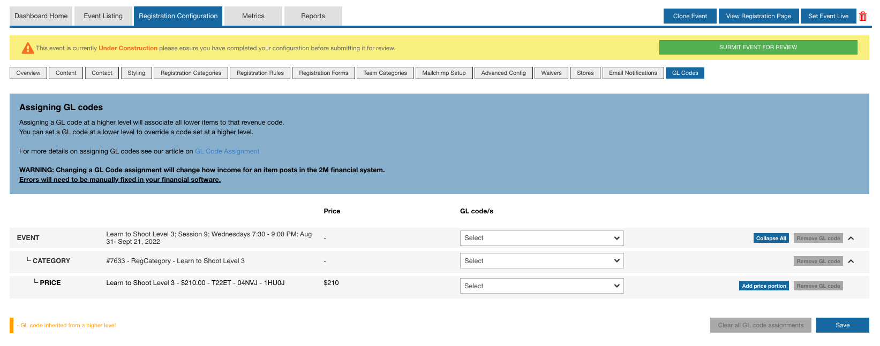Go to the Mailchimp Setup tab

tap(443, 73)
